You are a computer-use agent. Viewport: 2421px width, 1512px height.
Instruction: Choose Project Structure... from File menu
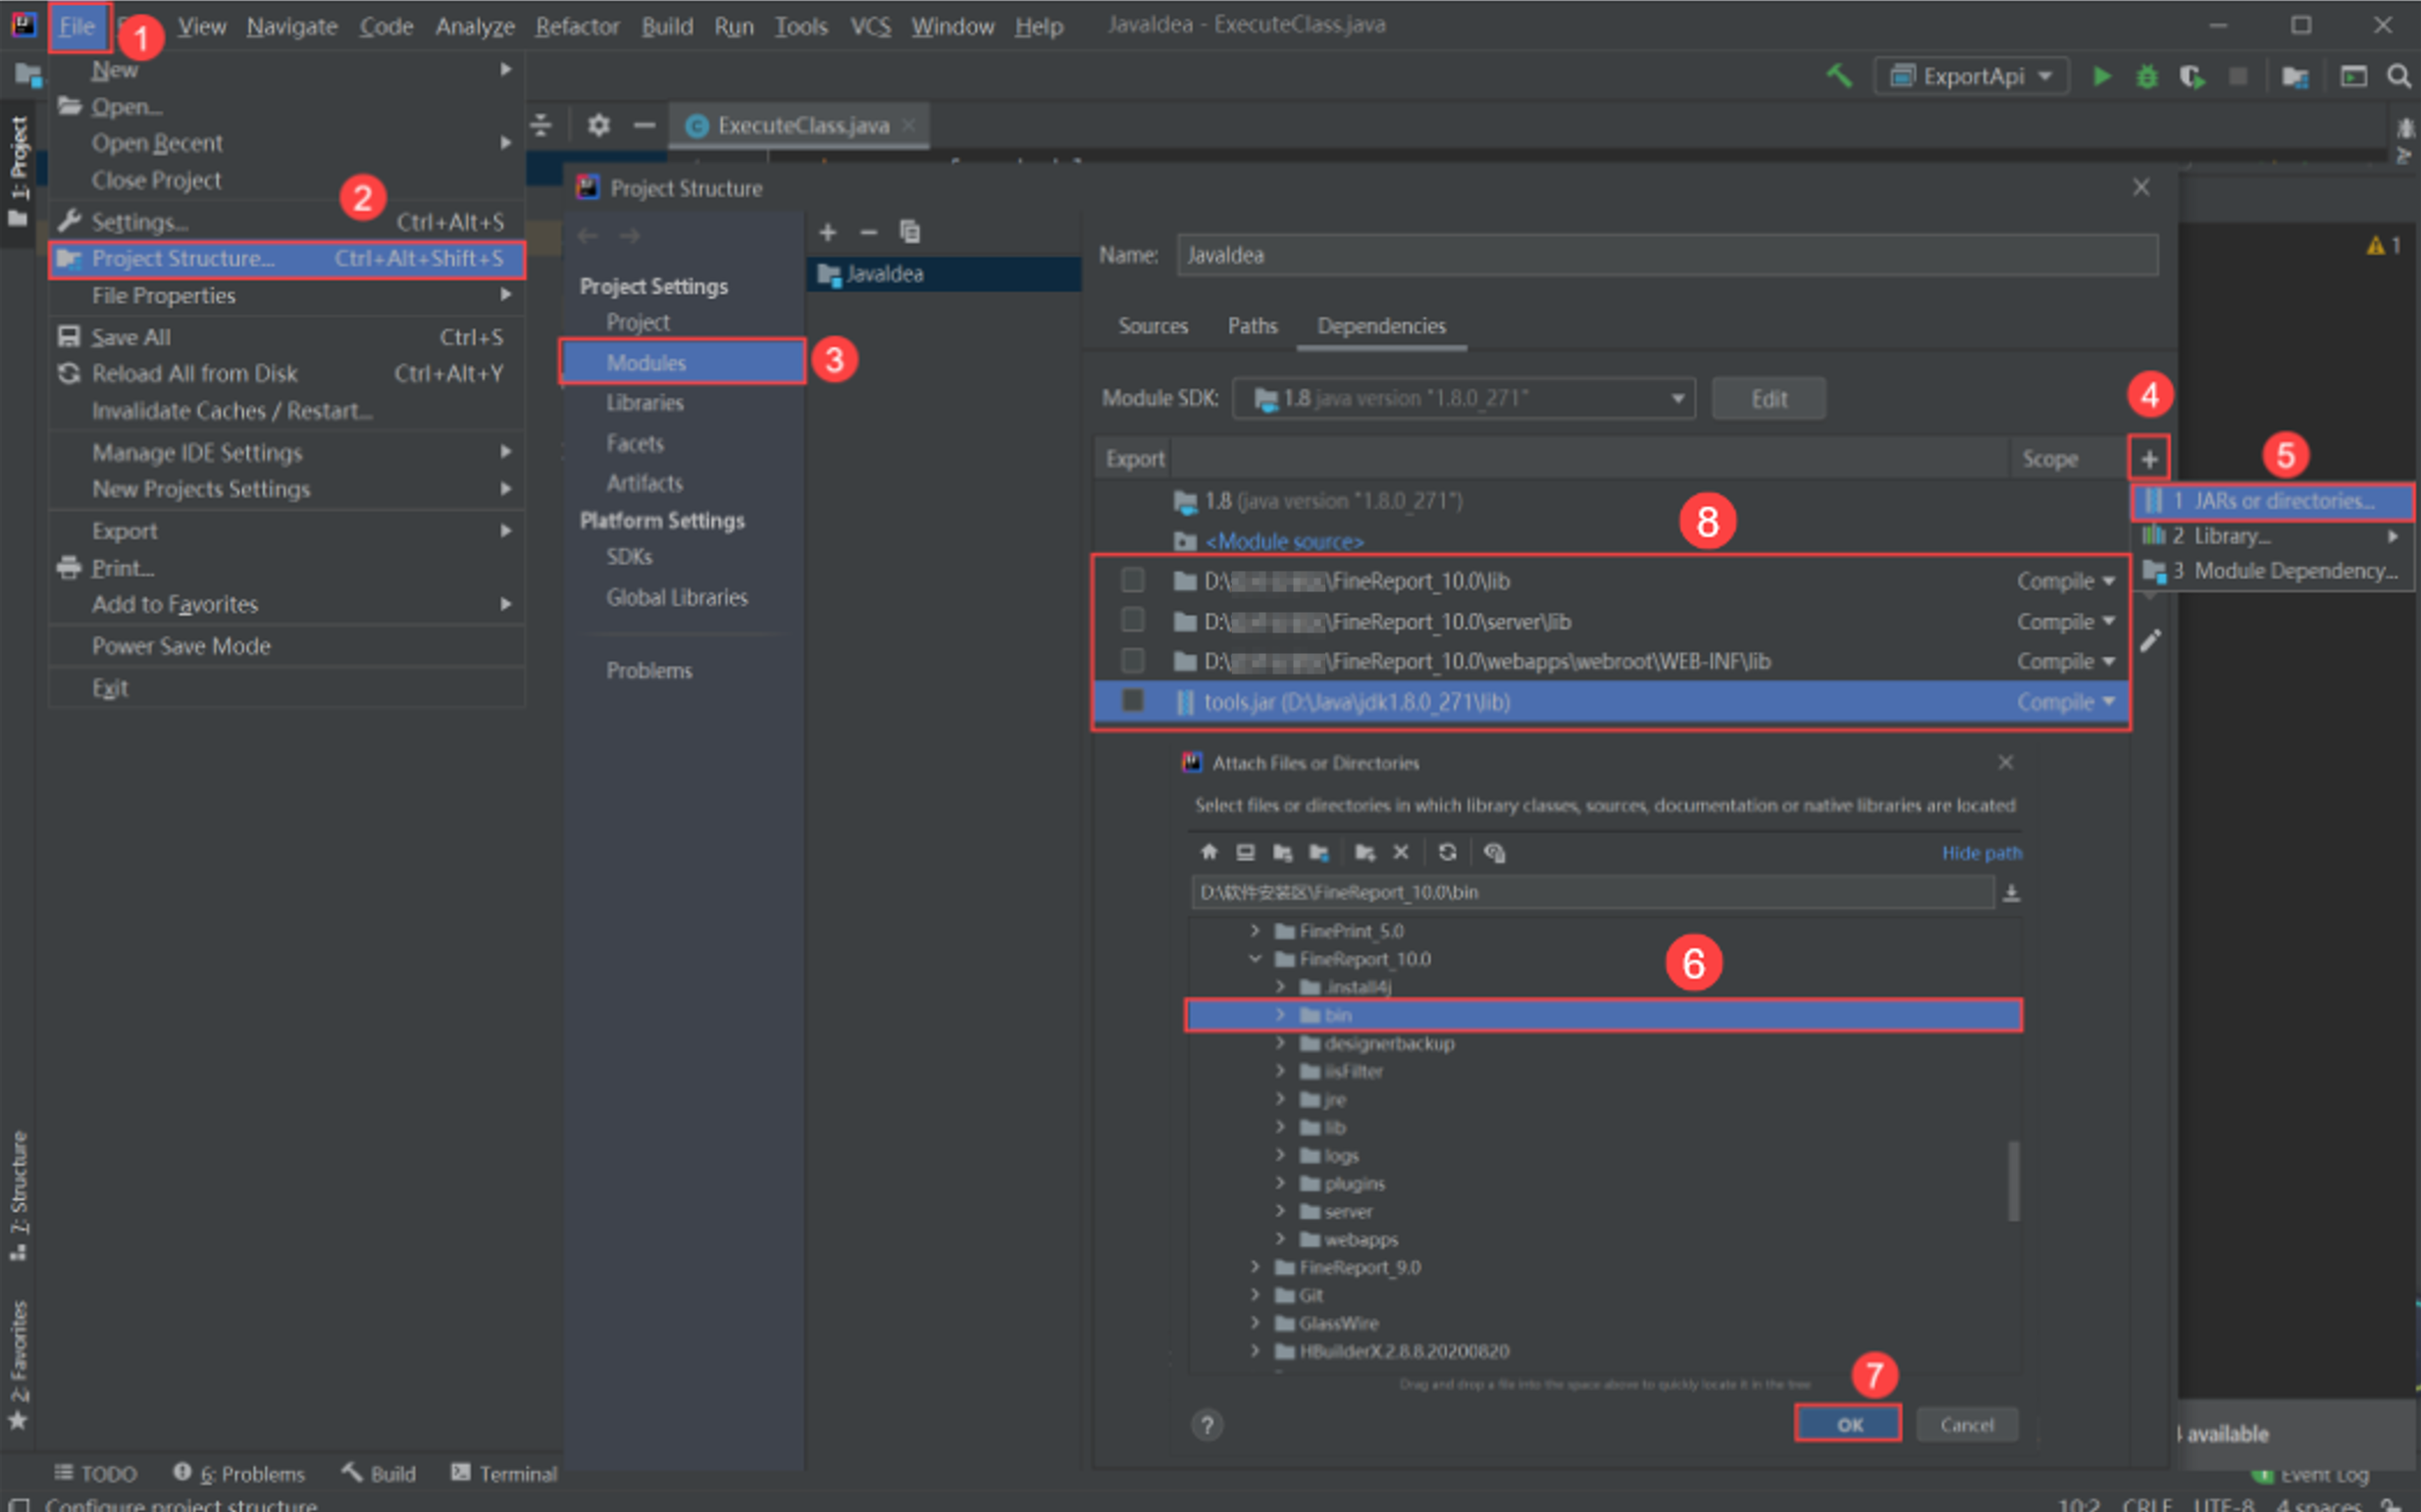coord(287,259)
